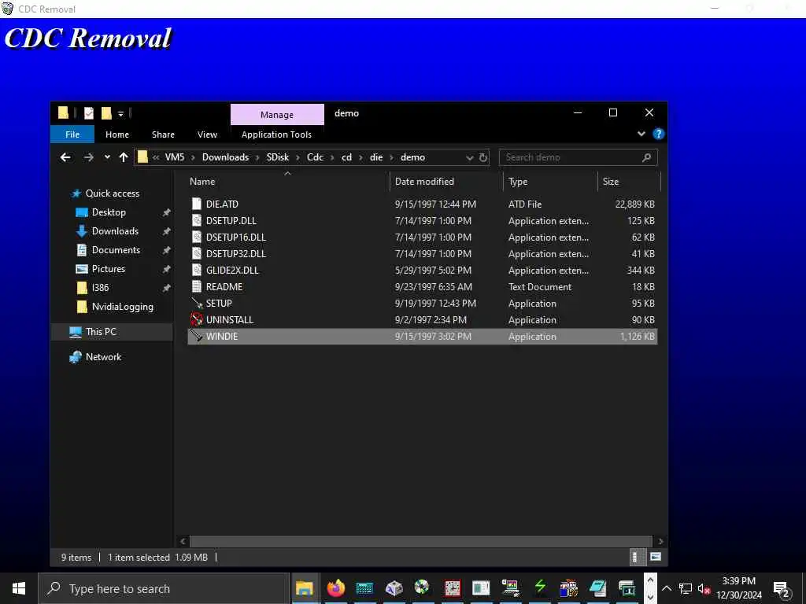Navigate to cd in the breadcrumb
Image resolution: width=806 pixels, height=604 pixels.
[x=347, y=157]
